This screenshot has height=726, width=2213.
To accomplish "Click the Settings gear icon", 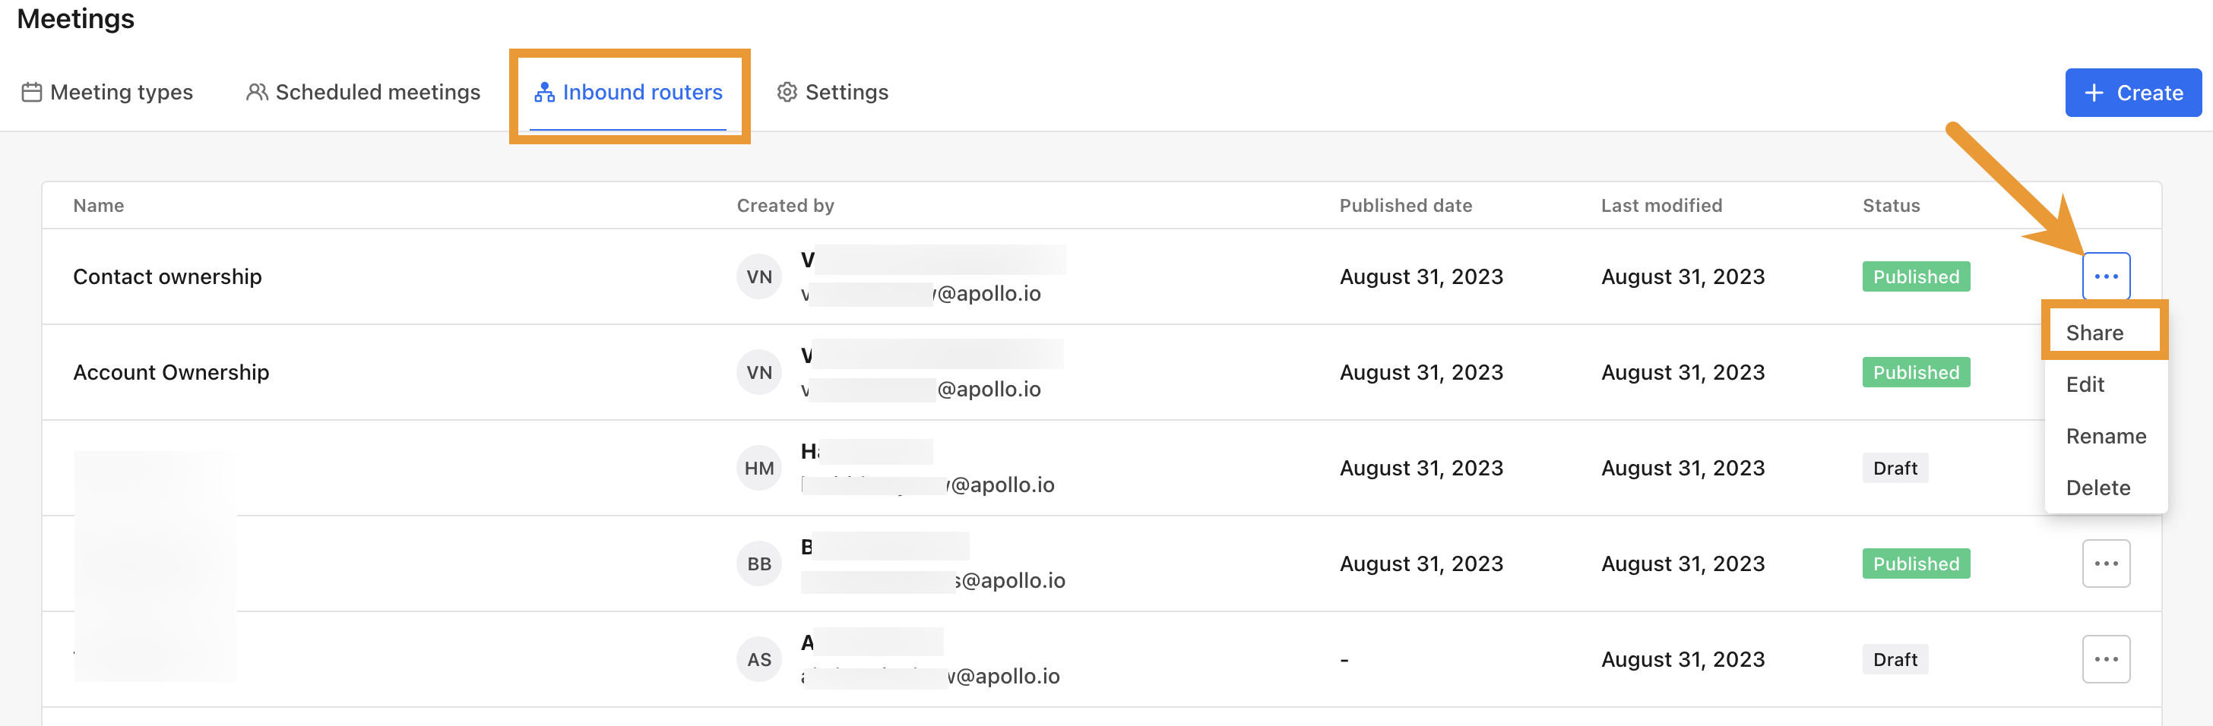I will pos(786,92).
